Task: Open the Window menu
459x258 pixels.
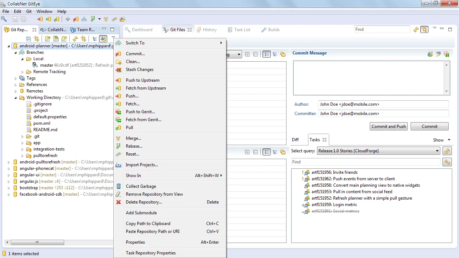Action: (44, 11)
